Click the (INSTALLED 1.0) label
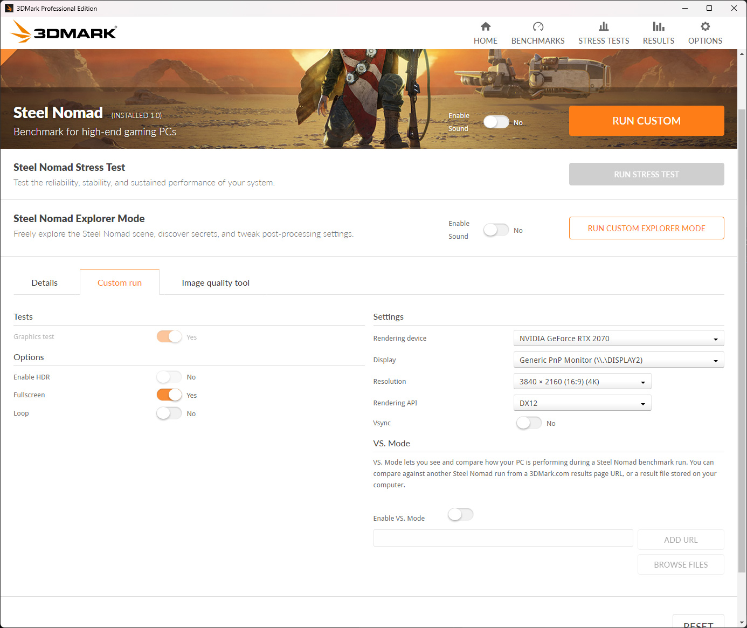Viewport: 747px width, 628px height. 136,115
